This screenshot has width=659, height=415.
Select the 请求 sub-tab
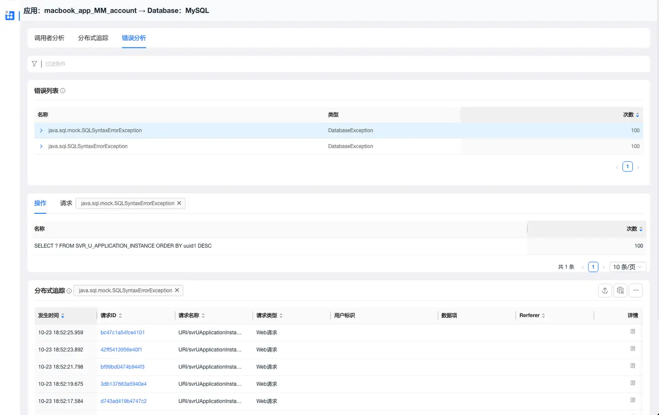point(66,203)
